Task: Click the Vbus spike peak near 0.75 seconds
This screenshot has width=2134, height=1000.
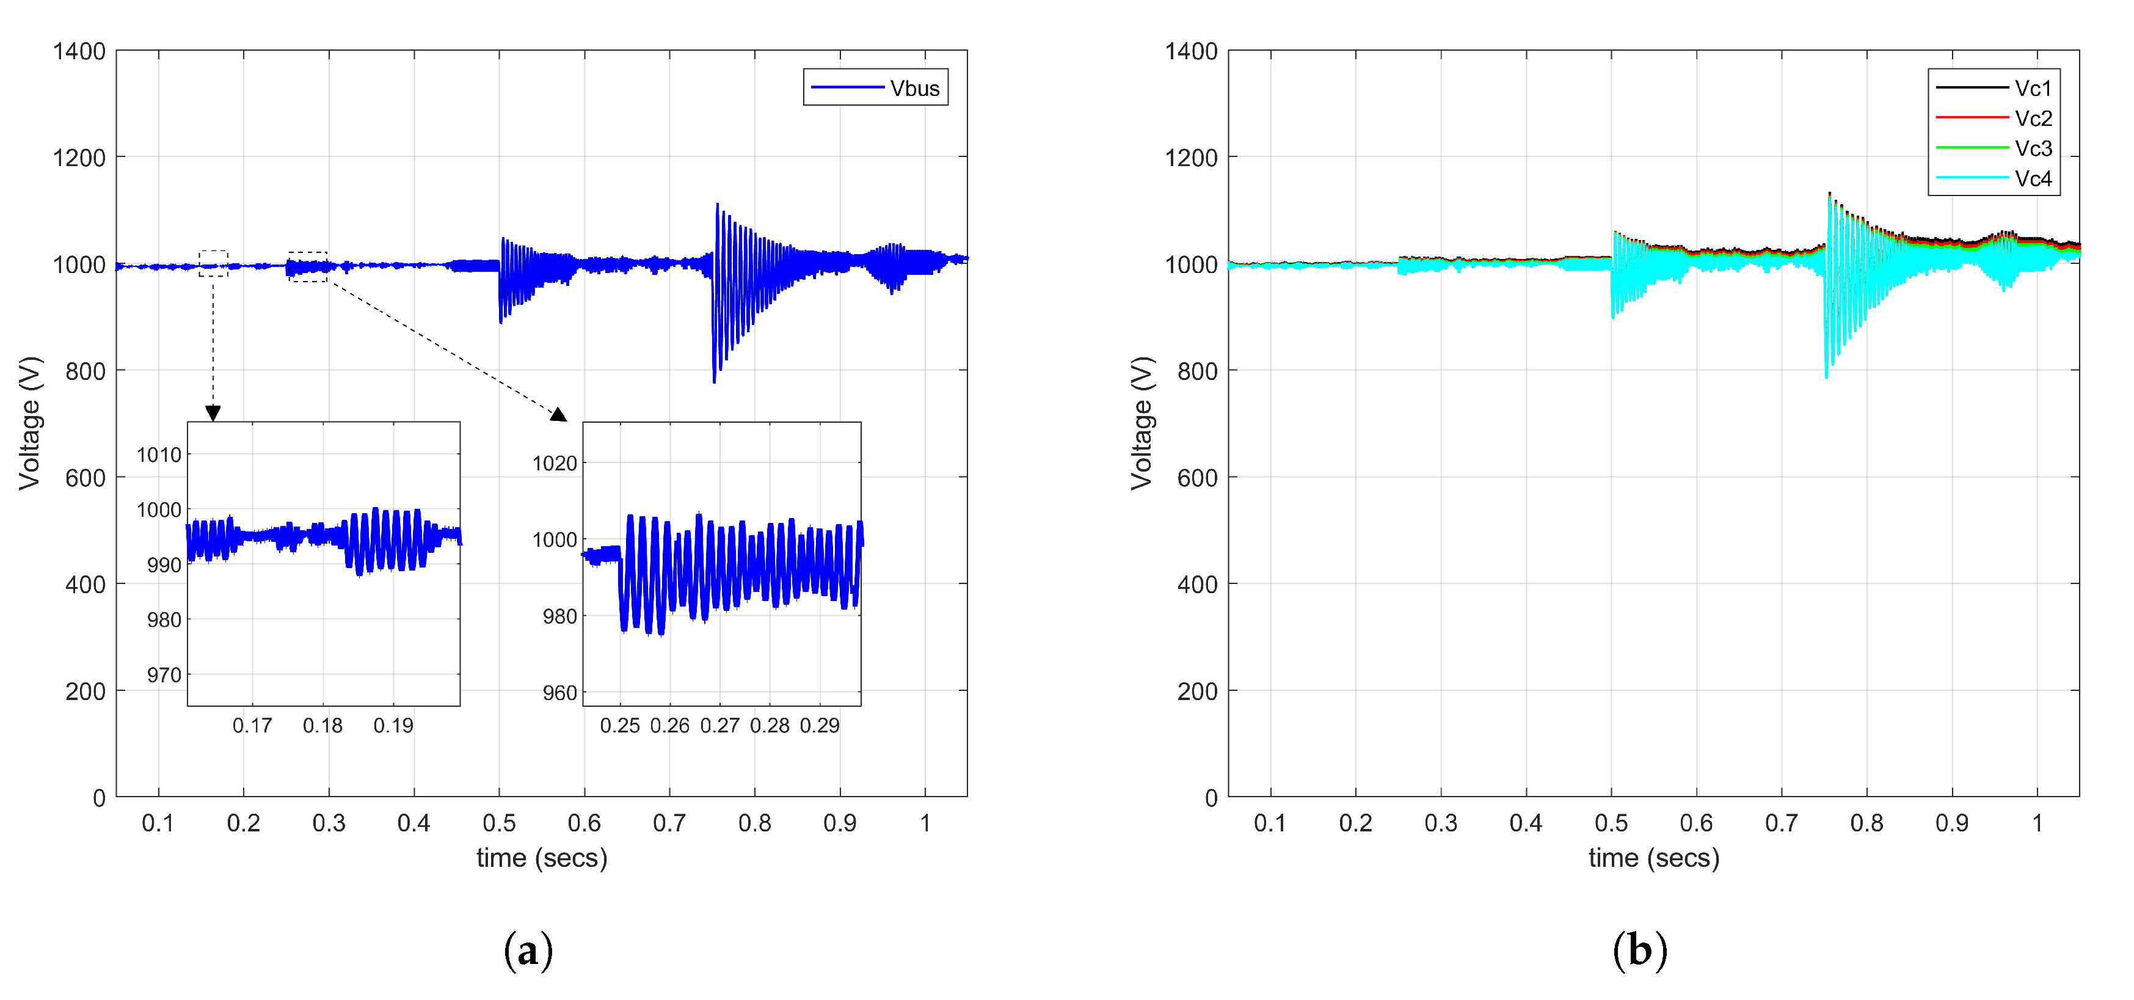Action: point(718,205)
